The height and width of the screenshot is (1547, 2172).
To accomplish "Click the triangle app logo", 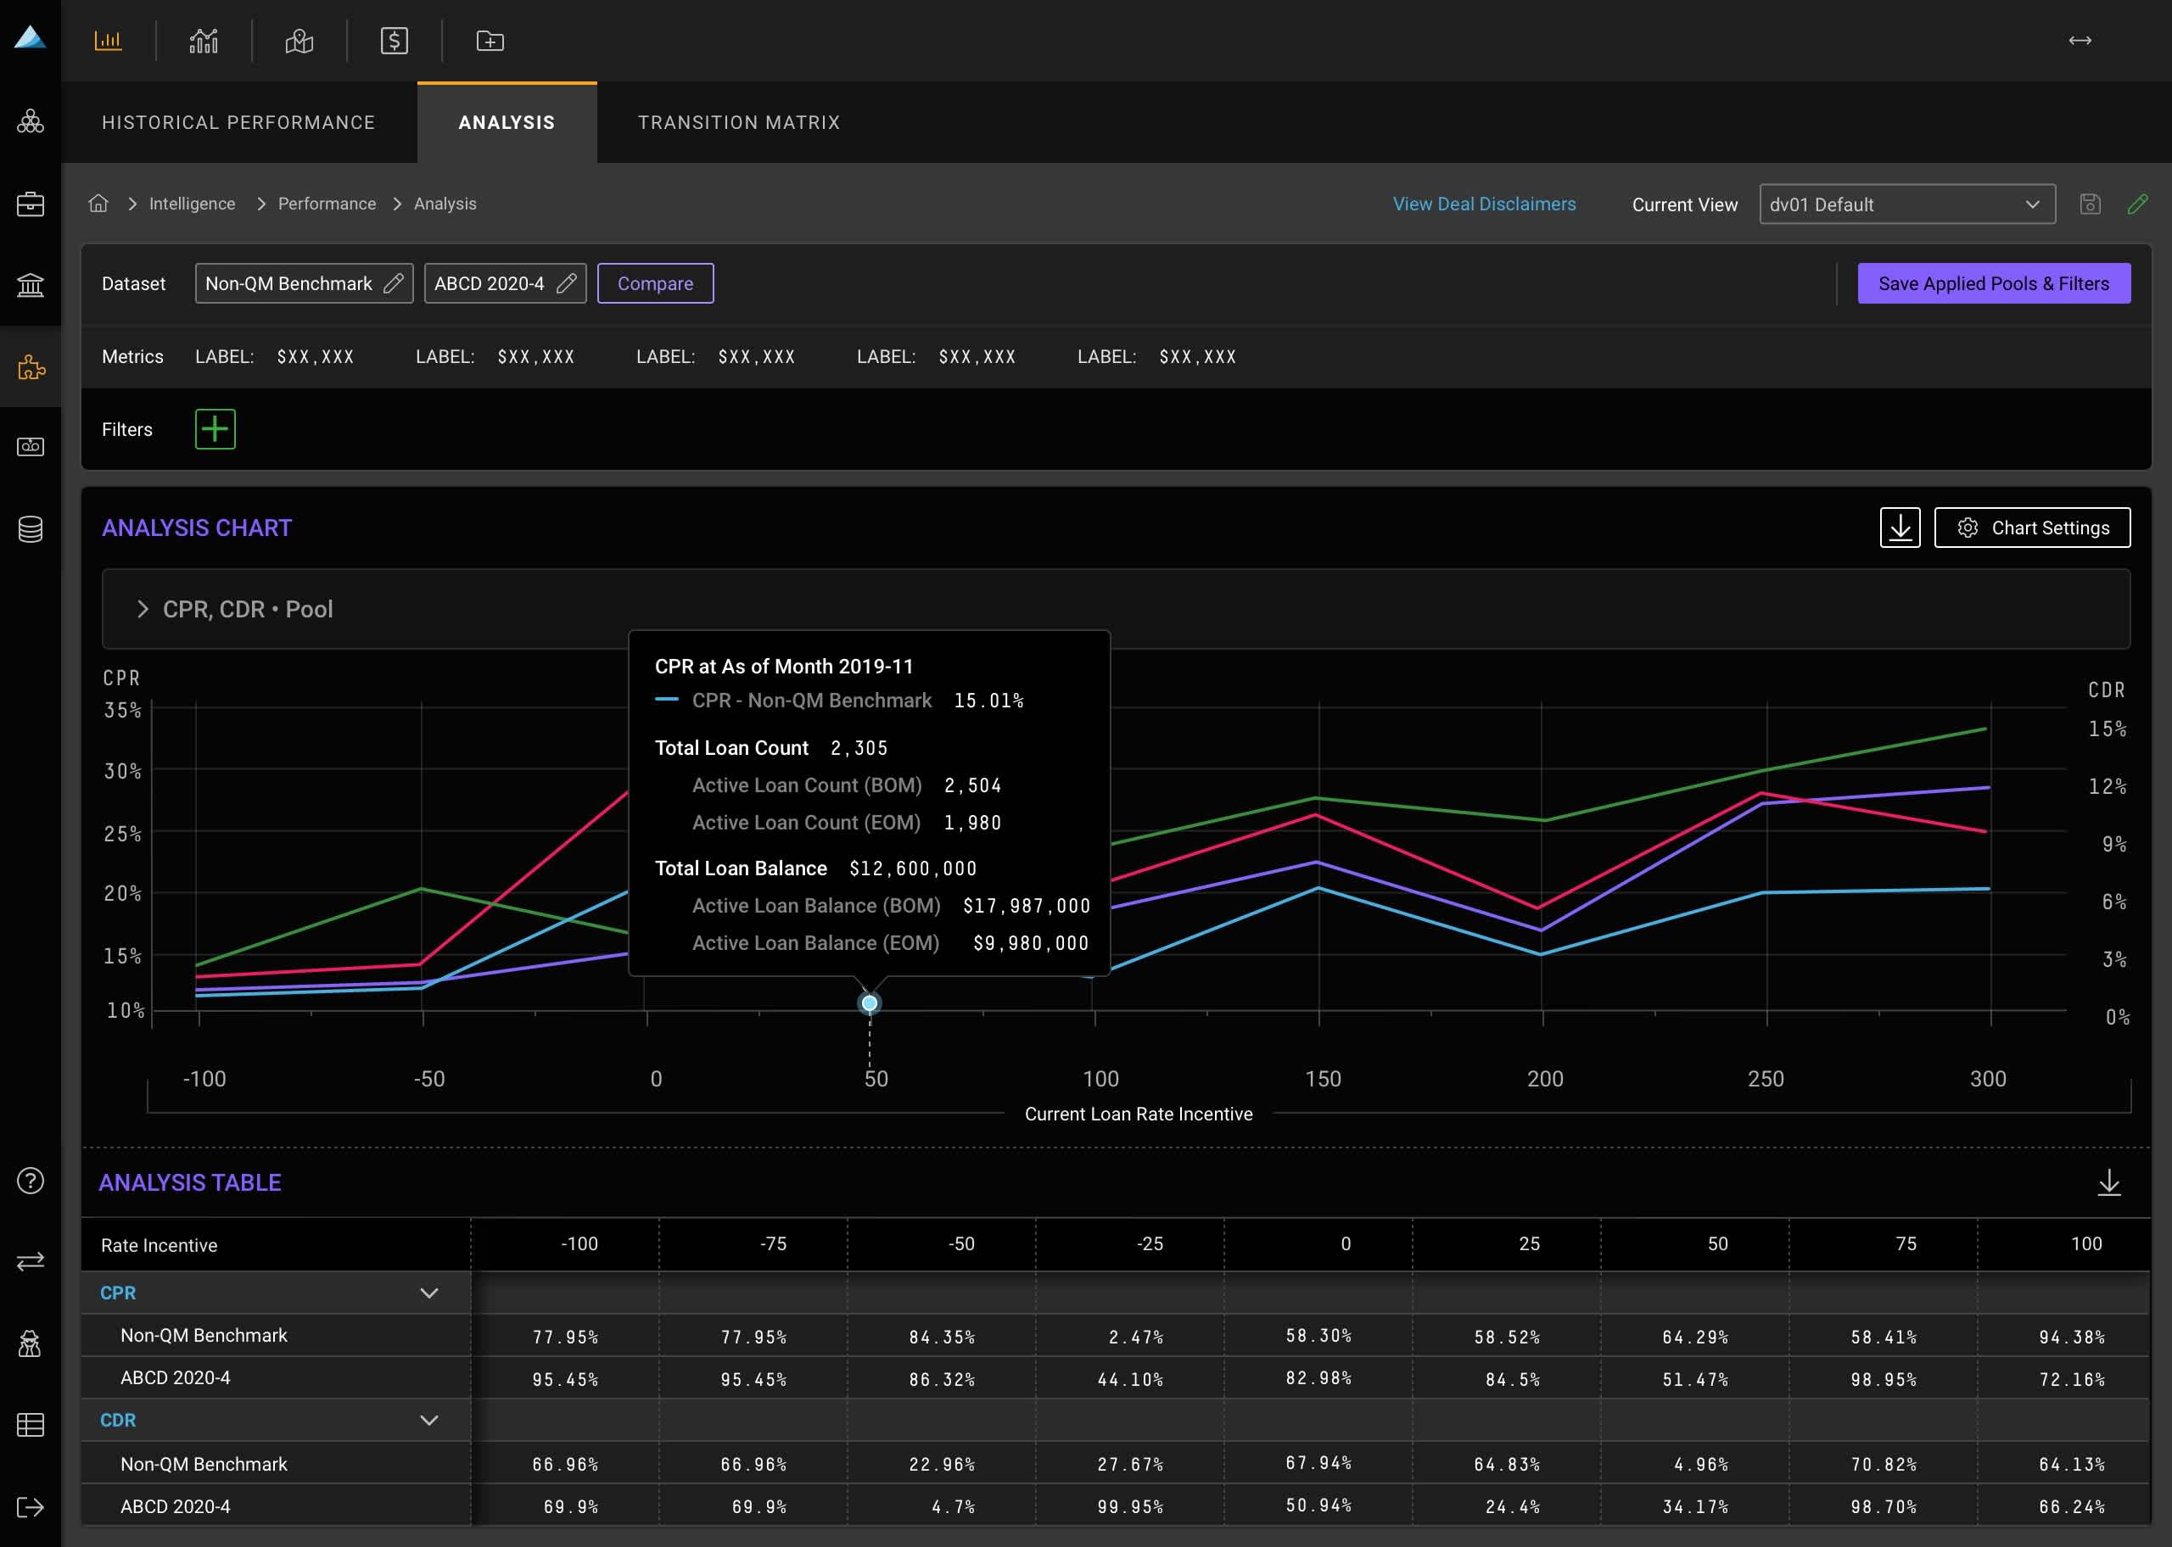I will [30, 37].
